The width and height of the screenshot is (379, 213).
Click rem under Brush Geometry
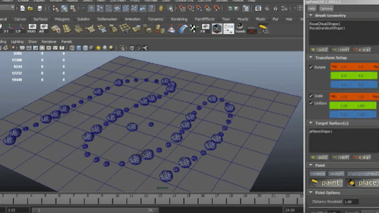(341, 50)
